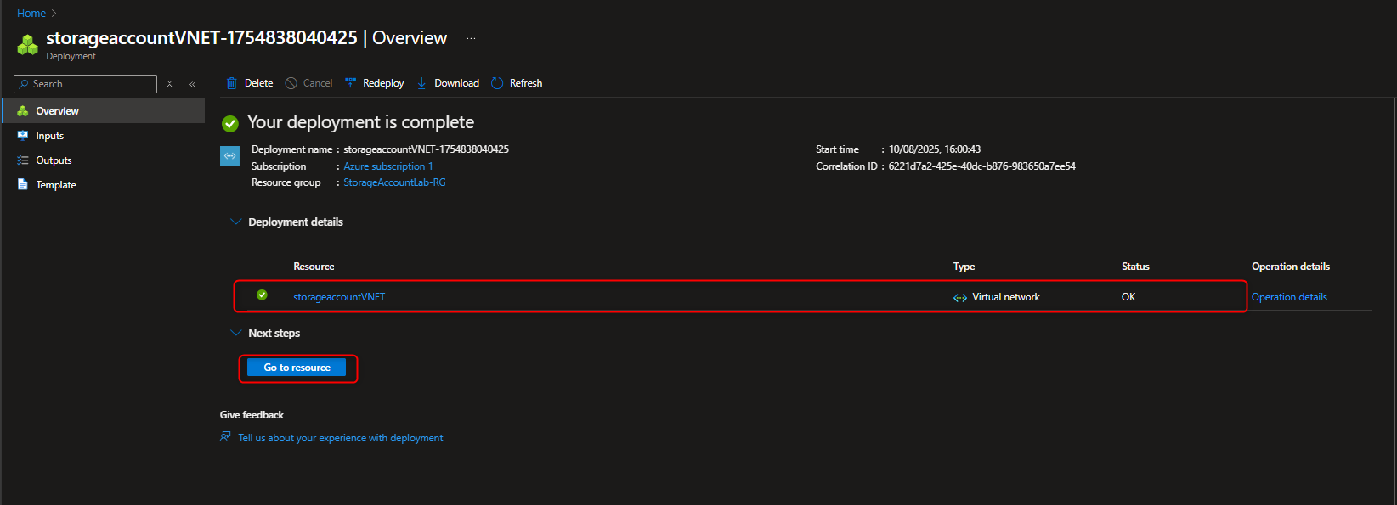
Task: Open the Operation details link
Action: [x=1289, y=297]
